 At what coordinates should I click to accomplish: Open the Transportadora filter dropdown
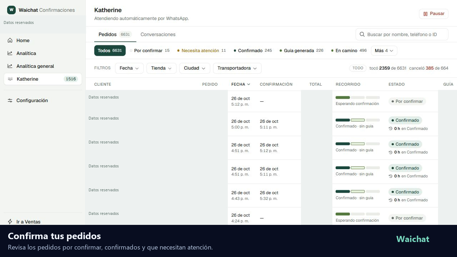237,68
